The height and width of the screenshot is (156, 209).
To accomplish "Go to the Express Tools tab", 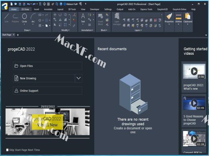I will pyautogui.click(x=146, y=9).
